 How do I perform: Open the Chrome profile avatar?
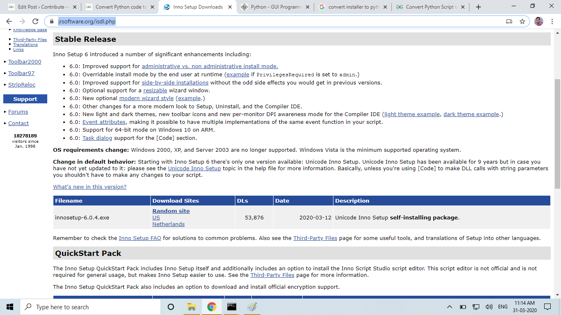[x=538, y=21]
